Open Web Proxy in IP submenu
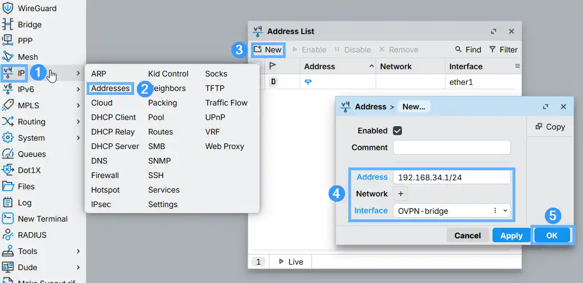Screen dimensions: 583x283 point(225,146)
